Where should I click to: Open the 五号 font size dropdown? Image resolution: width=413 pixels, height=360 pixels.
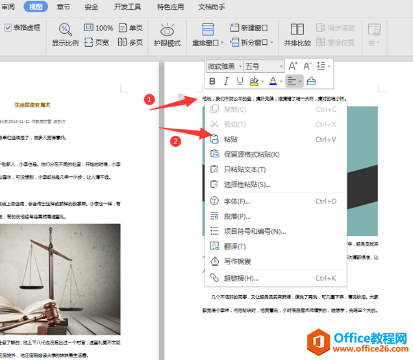pos(281,66)
